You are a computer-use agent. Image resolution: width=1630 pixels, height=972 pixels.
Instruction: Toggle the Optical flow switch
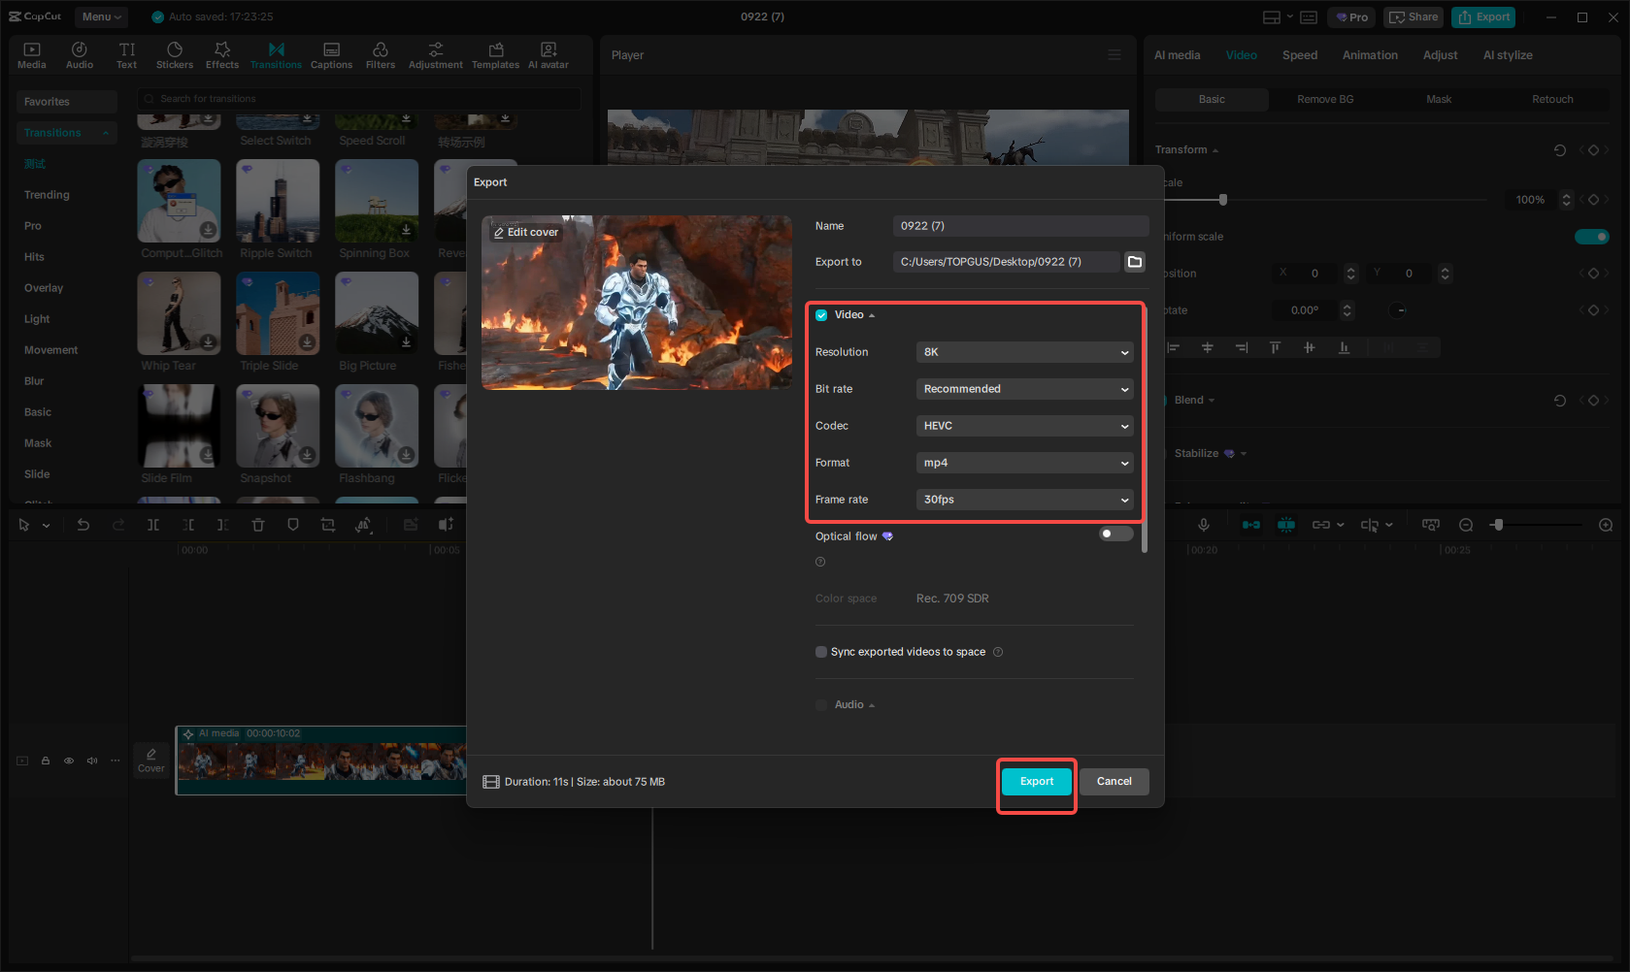(1115, 534)
